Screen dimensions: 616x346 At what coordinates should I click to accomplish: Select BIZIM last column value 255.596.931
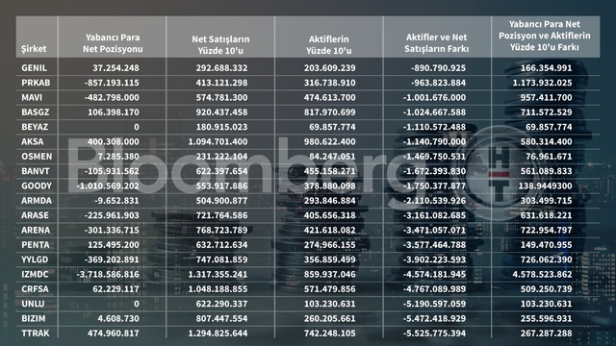pos(546,318)
